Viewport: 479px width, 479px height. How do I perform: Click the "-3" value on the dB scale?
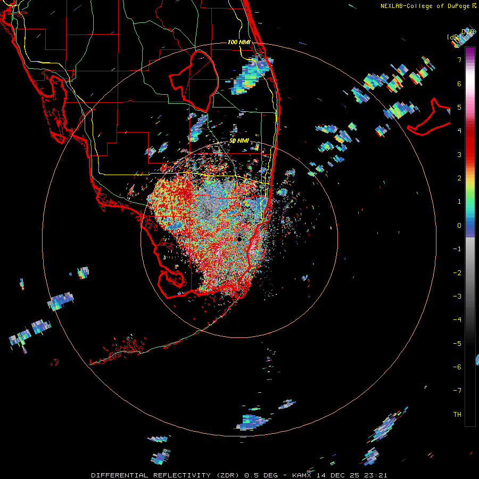tap(457, 296)
